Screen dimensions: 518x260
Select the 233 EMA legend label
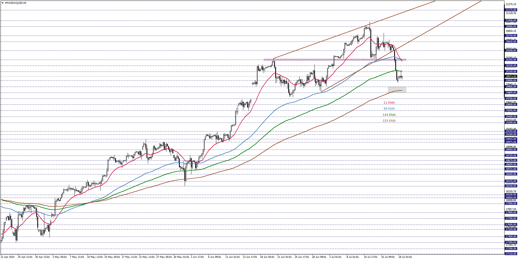(389, 121)
